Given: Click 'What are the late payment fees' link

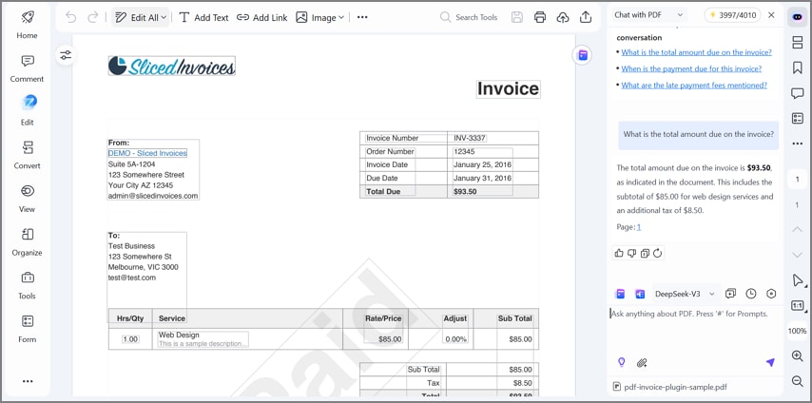Looking at the screenshot, I should point(694,86).
